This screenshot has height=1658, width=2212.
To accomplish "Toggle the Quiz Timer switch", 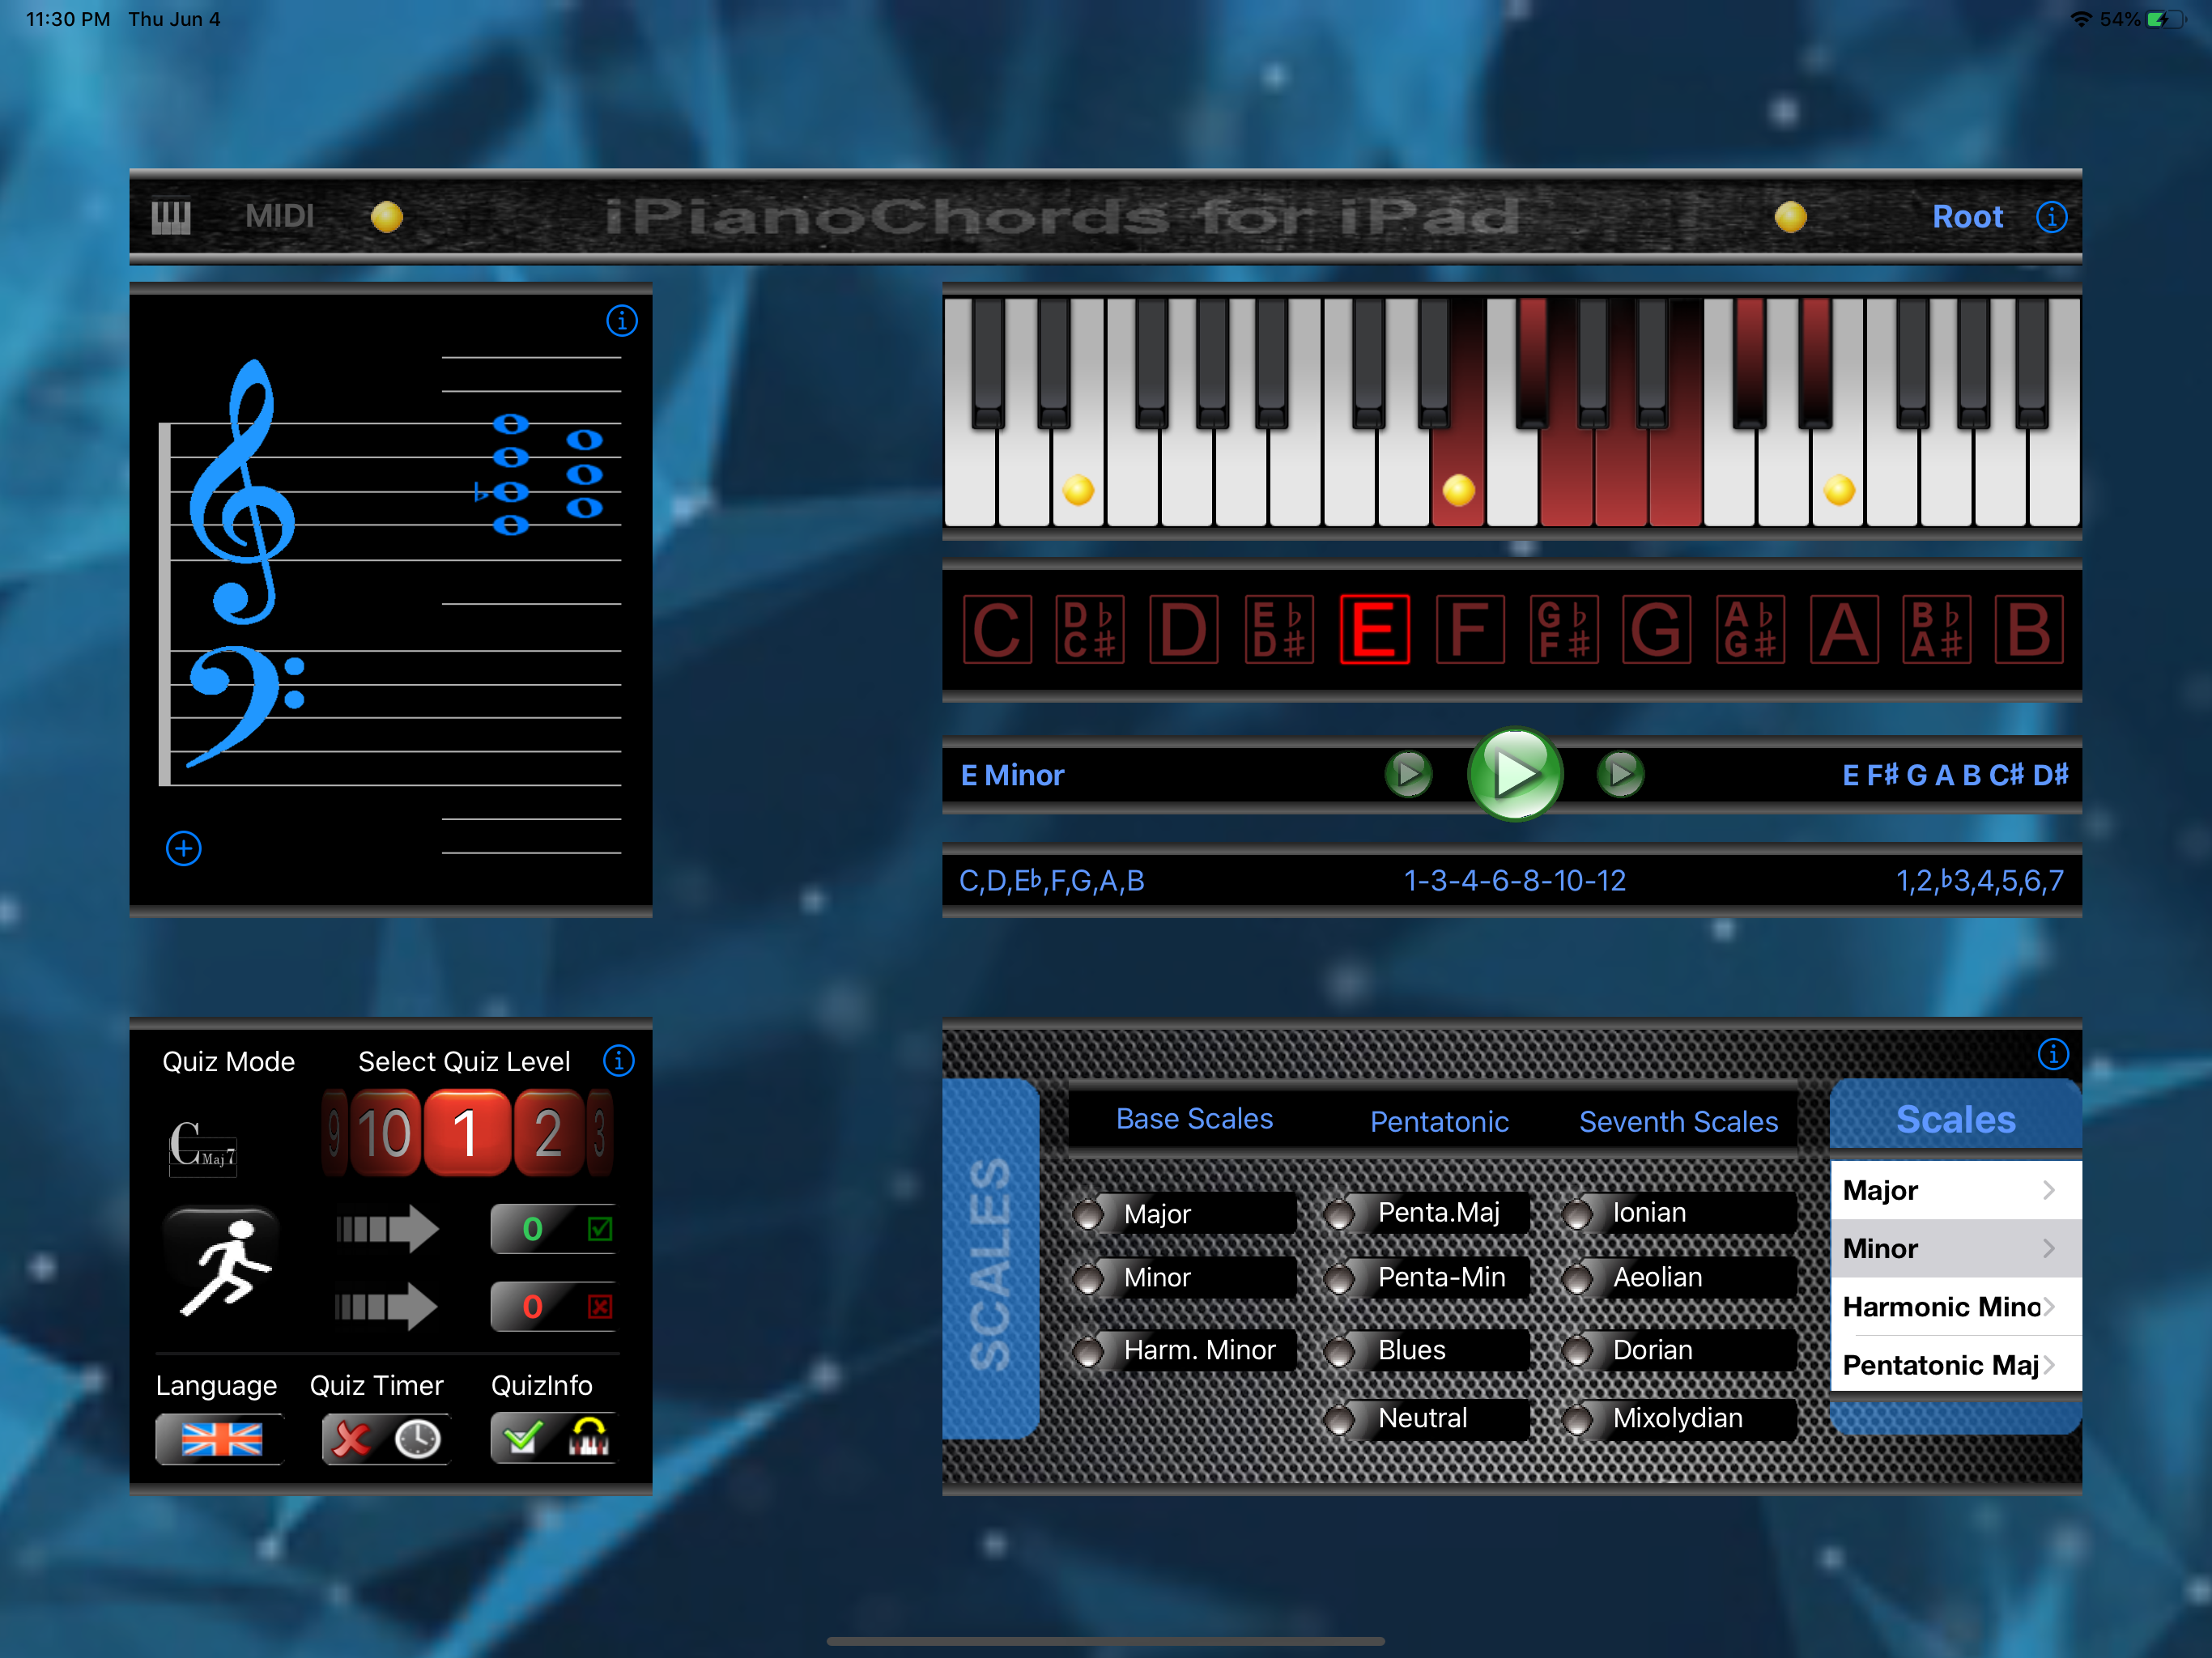I will click(x=385, y=1439).
